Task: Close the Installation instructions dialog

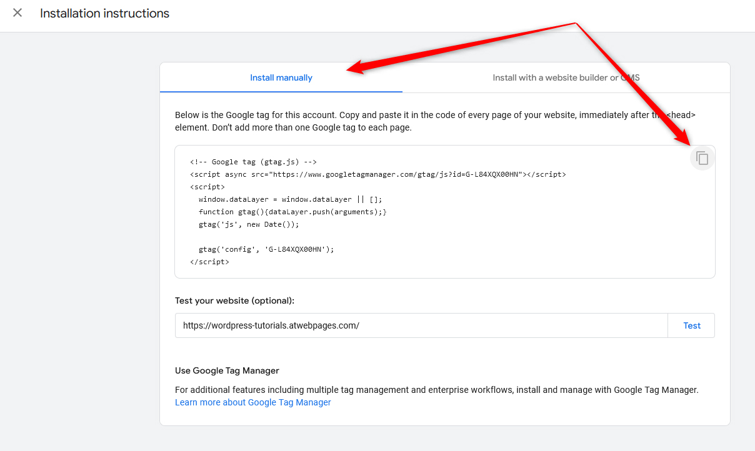Action: (x=17, y=12)
